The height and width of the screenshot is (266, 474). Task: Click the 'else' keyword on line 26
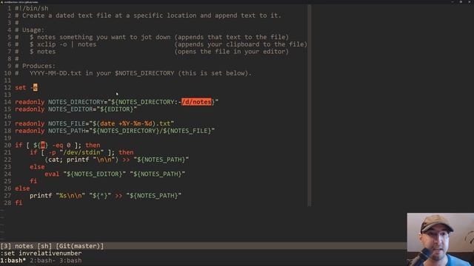pyautogui.click(x=22, y=188)
